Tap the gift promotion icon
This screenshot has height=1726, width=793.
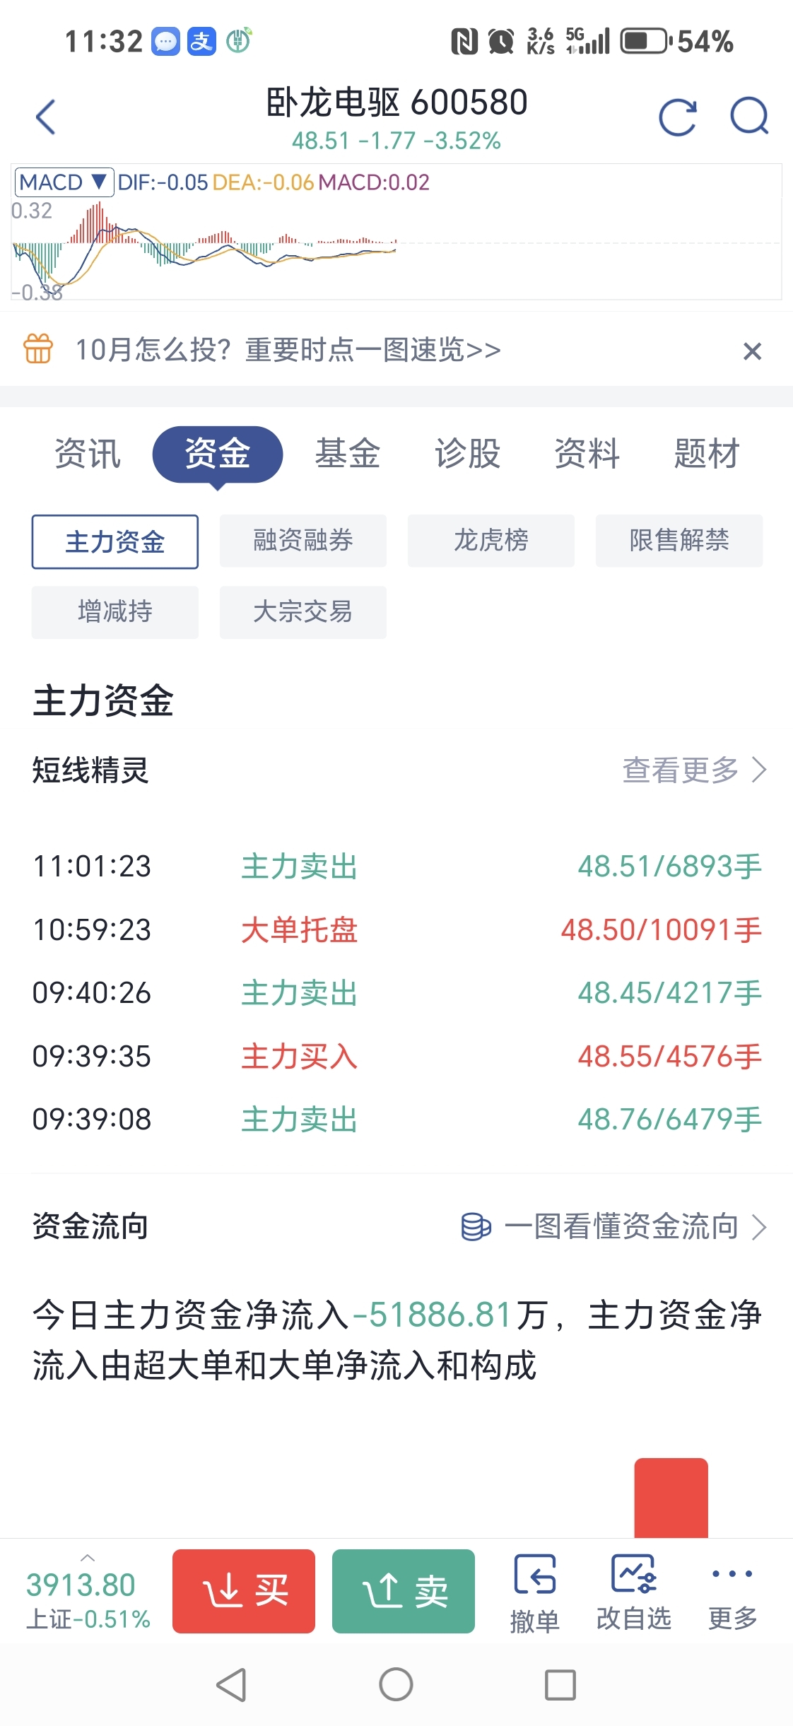point(38,349)
